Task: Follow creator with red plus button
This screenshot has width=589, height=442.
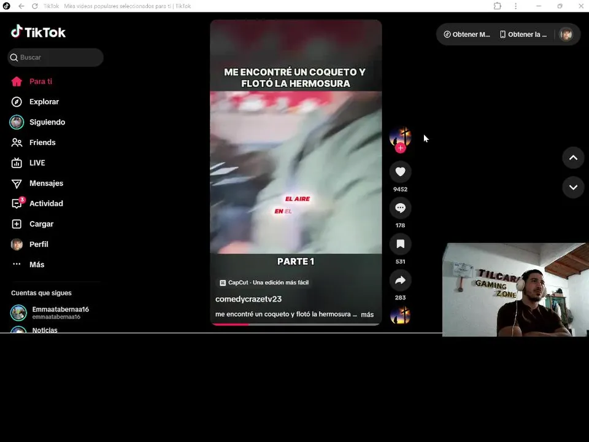Action: 401,148
